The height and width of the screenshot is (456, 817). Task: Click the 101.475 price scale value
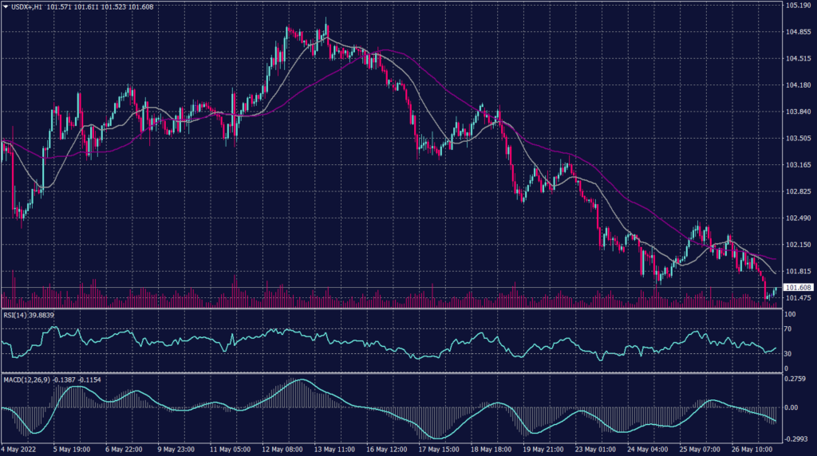click(798, 298)
